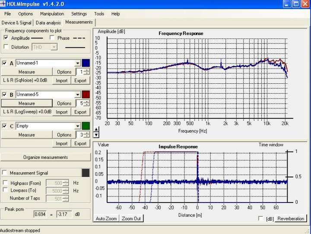311x234 pixels.
Task: Click the up arrow below the frequency plot
Action: point(96,130)
